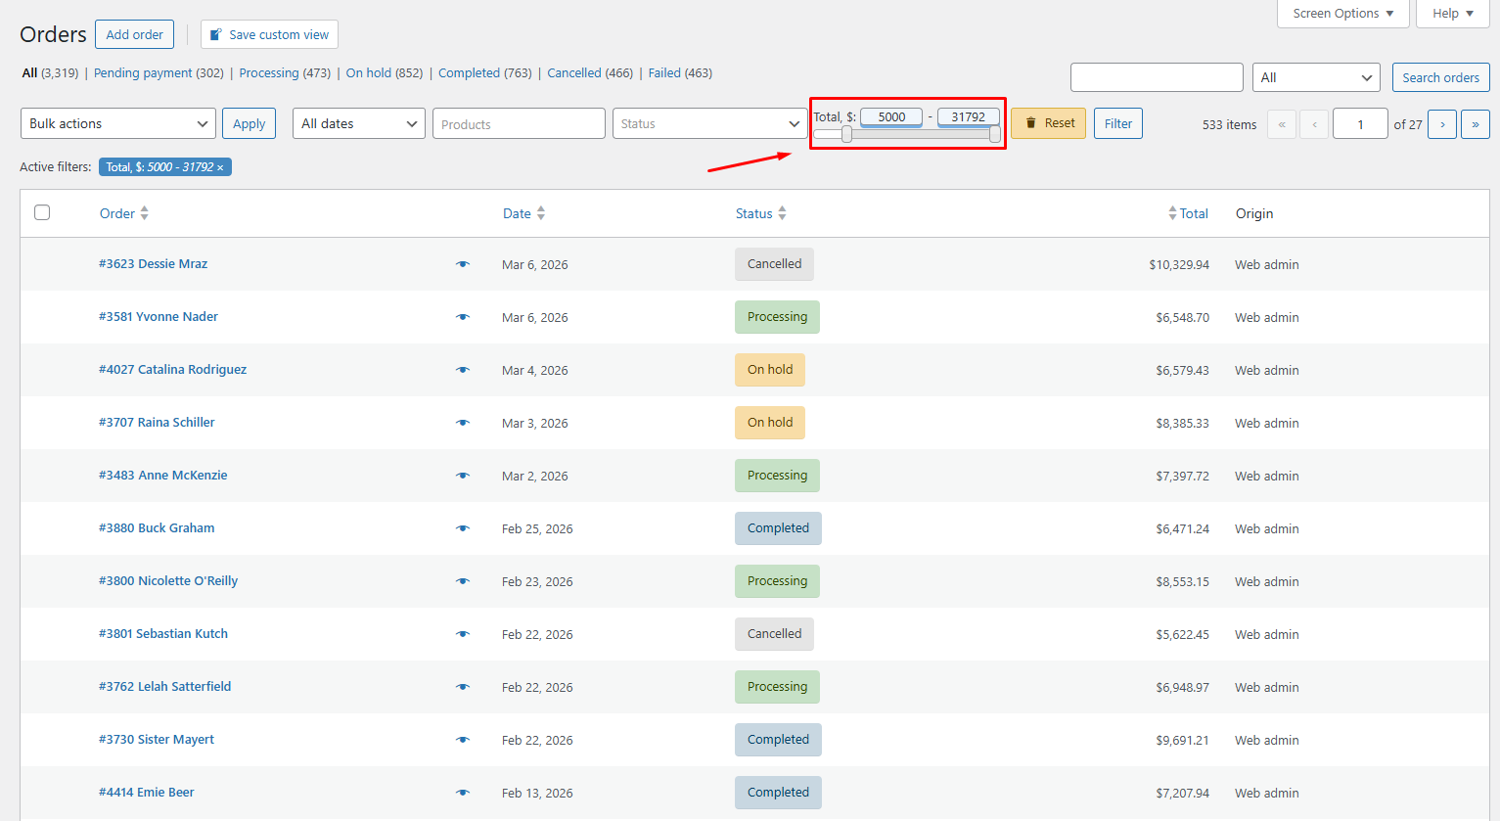Open order #3581 Yvonne Nader

(x=159, y=317)
